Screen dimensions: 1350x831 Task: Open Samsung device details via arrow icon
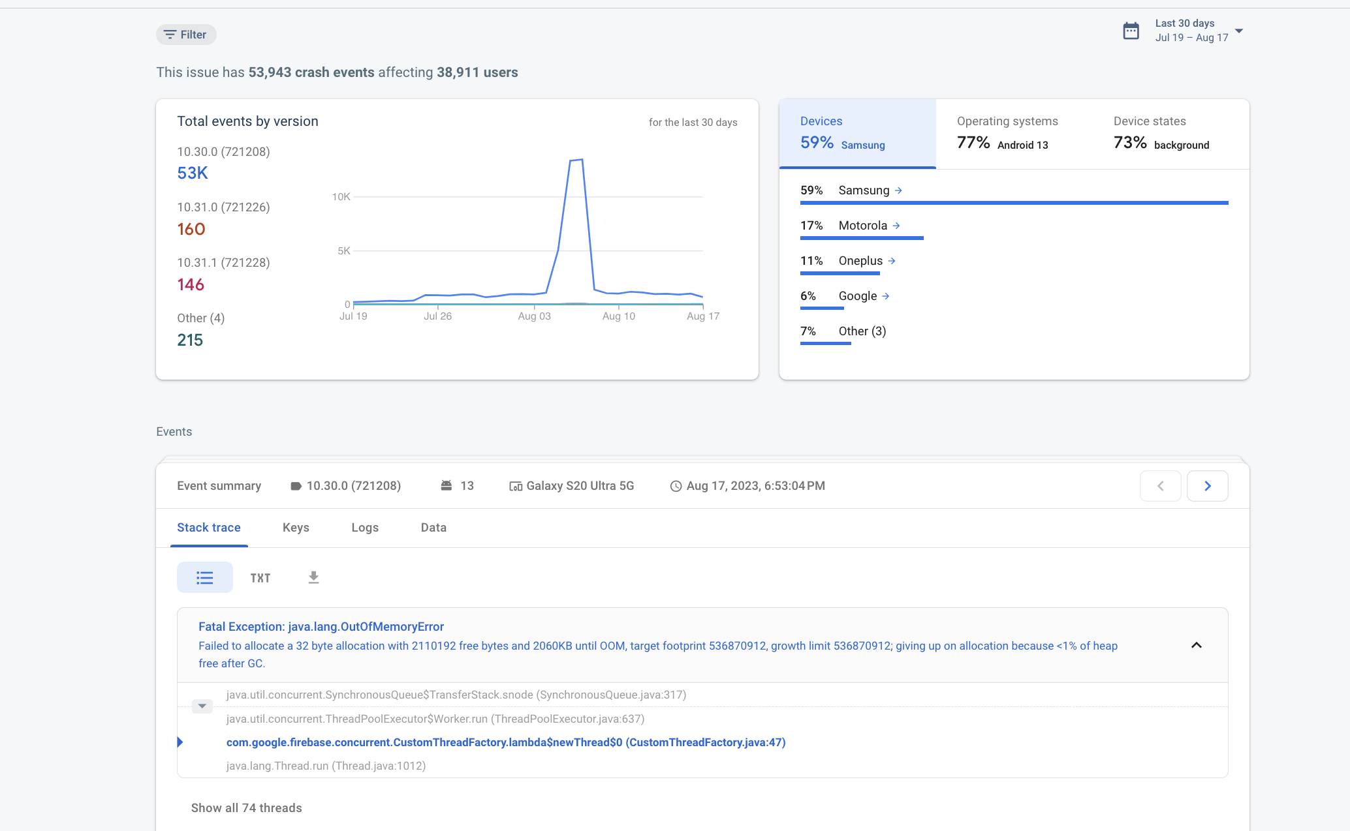pyautogui.click(x=898, y=190)
